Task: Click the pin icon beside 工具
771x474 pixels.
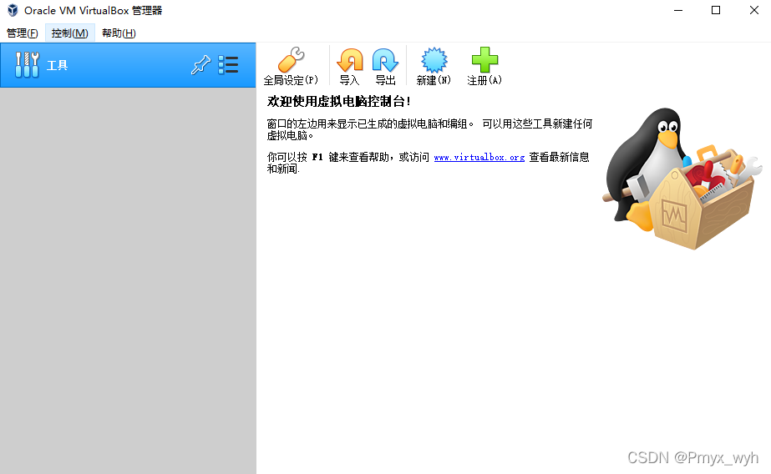Action: (x=200, y=65)
